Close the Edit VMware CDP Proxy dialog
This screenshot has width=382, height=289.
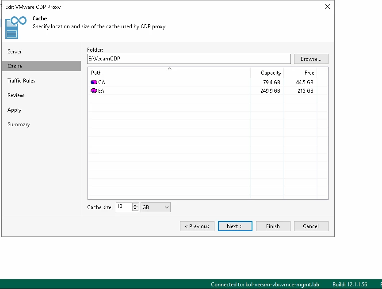[x=328, y=7]
